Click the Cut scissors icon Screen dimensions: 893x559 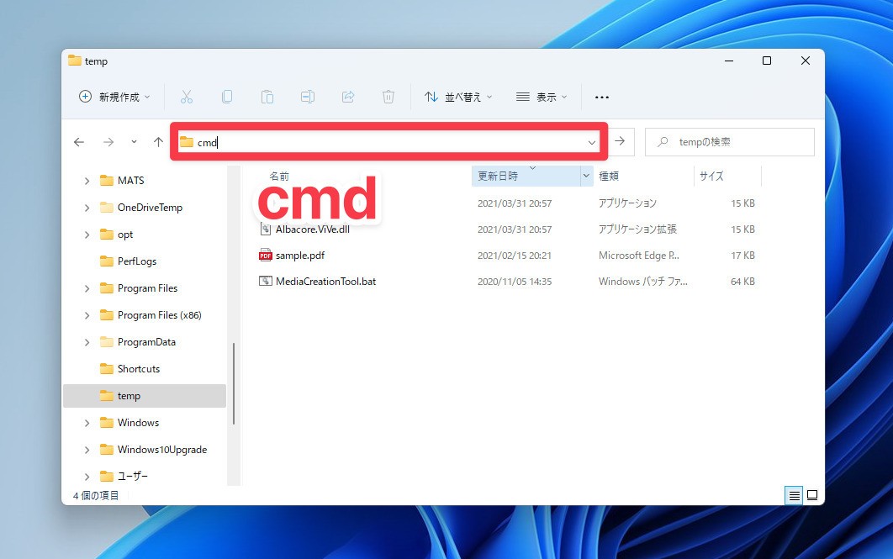(186, 97)
